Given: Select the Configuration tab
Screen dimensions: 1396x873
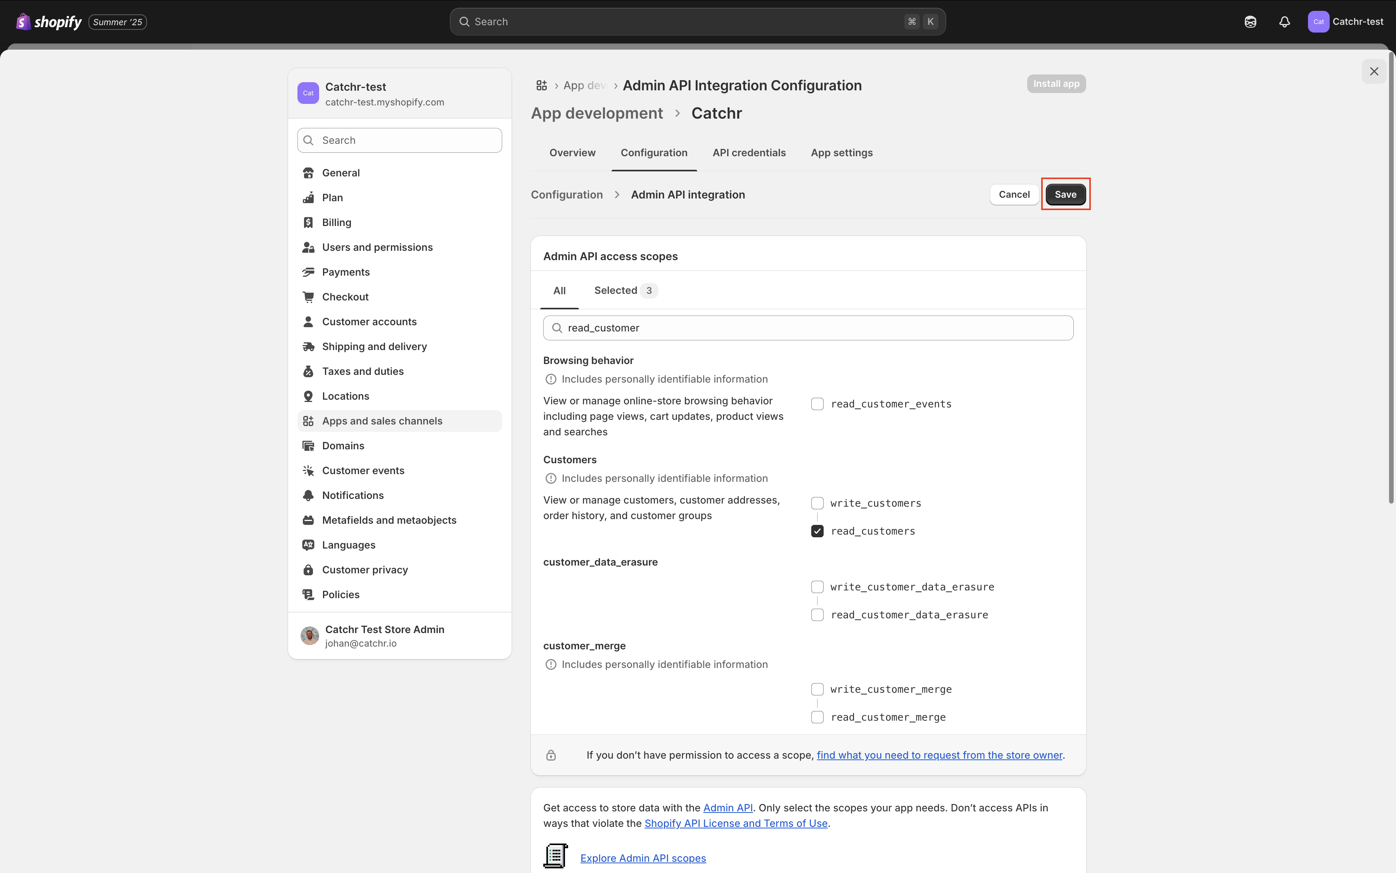Looking at the screenshot, I should pos(654,152).
